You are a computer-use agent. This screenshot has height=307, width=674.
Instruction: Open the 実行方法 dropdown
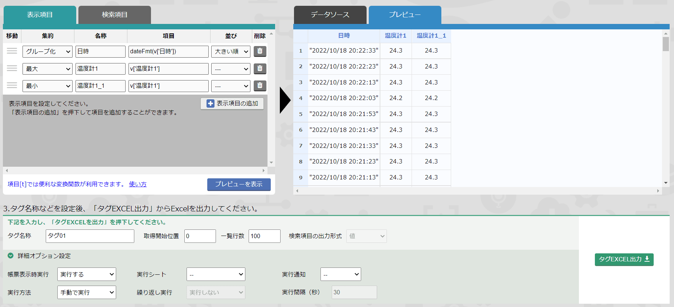click(87, 293)
